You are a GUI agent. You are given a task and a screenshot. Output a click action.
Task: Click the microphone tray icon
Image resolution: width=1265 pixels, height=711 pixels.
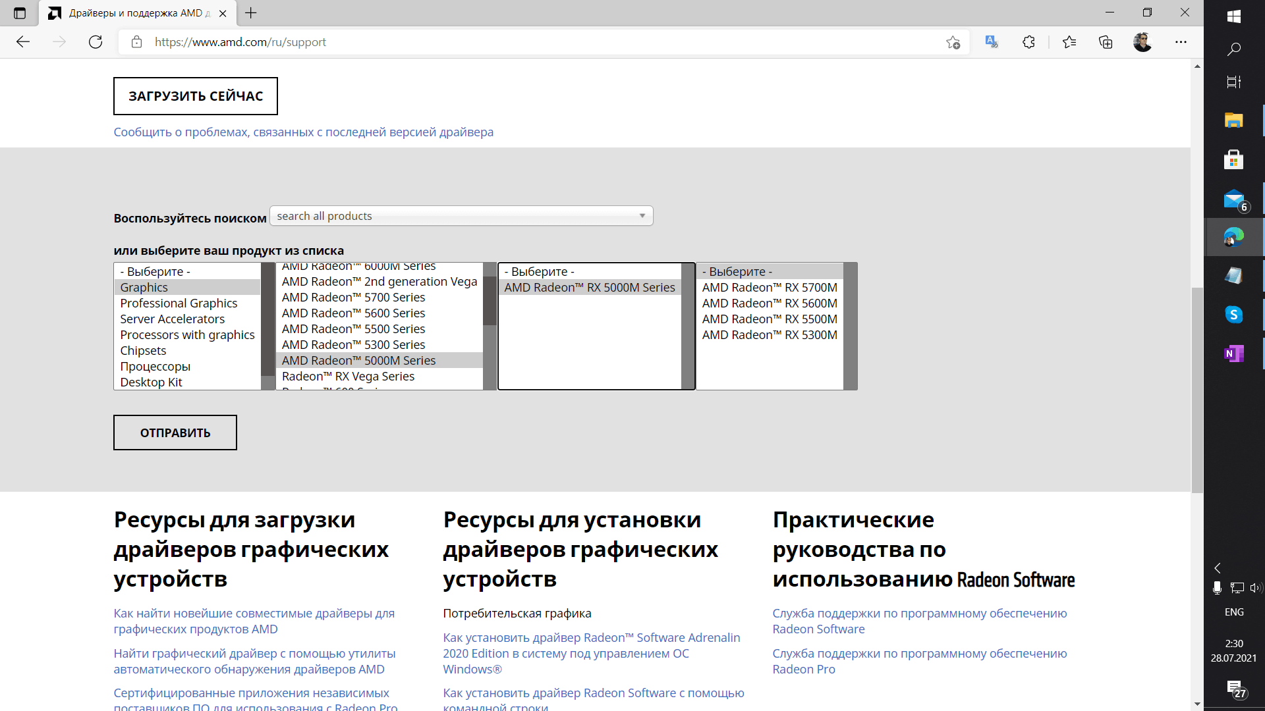pos(1217,588)
